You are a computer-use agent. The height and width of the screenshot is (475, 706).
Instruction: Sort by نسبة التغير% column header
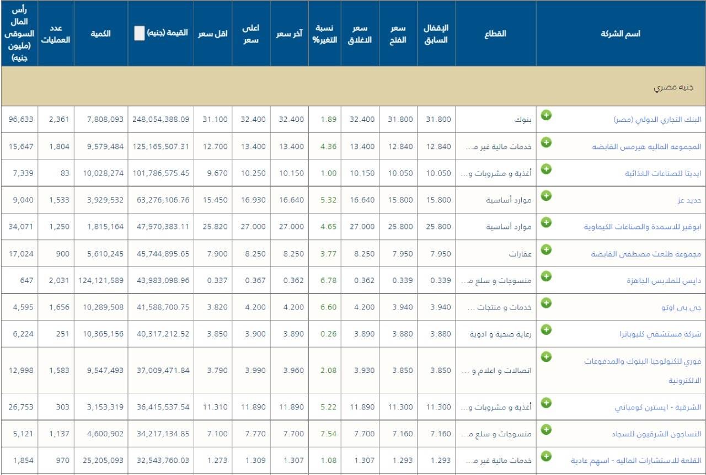pos(324,34)
